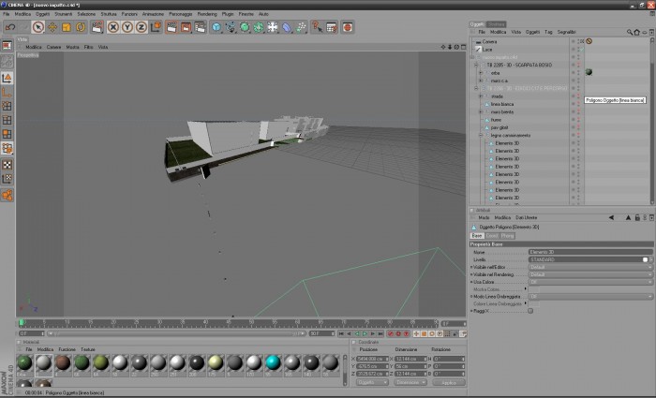Screen dimensions: 656x398
Task: Click the Undo arrow icon
Action: coord(10,27)
